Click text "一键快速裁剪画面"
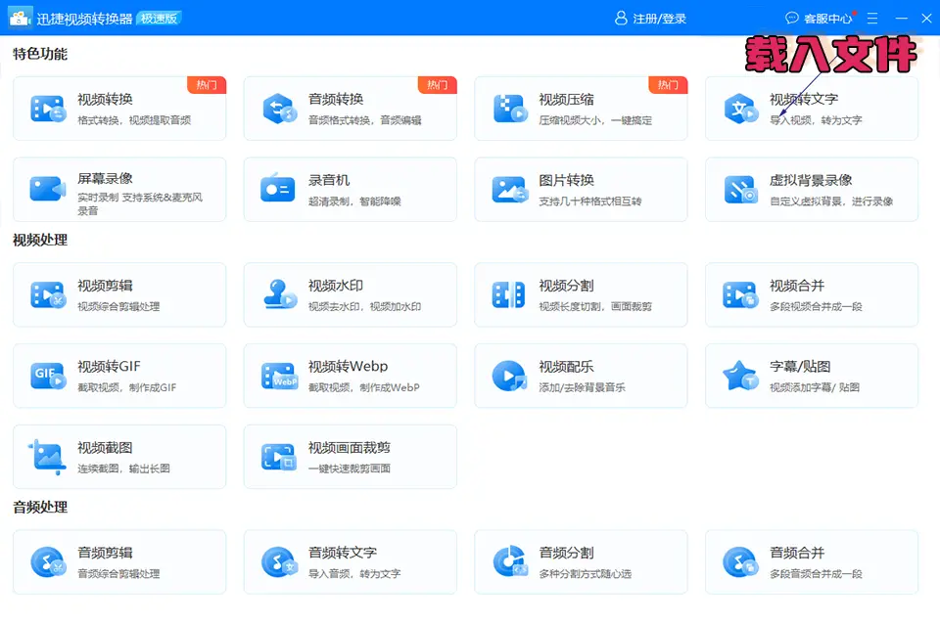This screenshot has height=626, width=940. pyautogui.click(x=350, y=469)
